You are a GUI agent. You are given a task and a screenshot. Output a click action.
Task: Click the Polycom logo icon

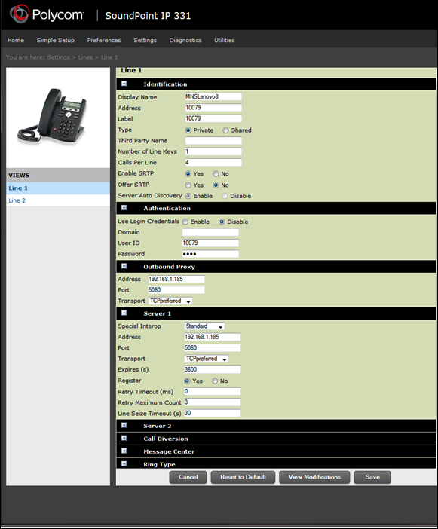[20, 14]
